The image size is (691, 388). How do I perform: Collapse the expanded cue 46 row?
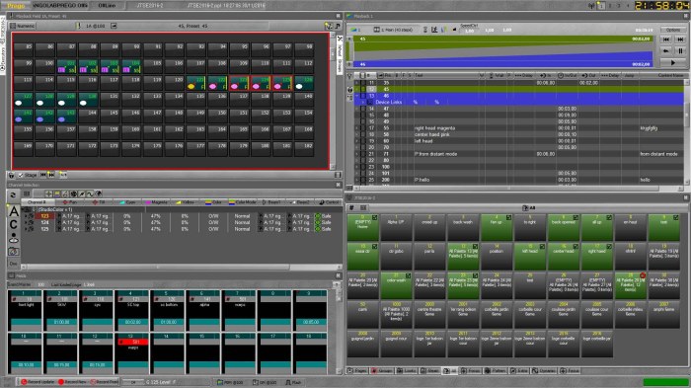pyautogui.click(x=356, y=96)
